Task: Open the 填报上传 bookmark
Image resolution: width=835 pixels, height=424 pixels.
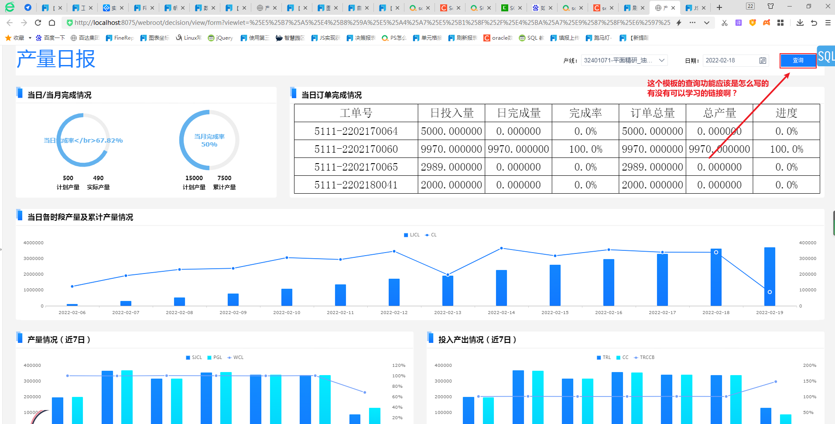Action: [565, 38]
